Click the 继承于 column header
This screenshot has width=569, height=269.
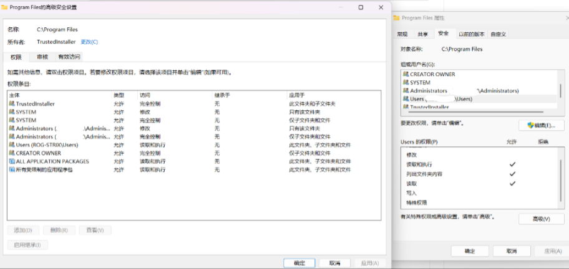[x=250, y=95]
